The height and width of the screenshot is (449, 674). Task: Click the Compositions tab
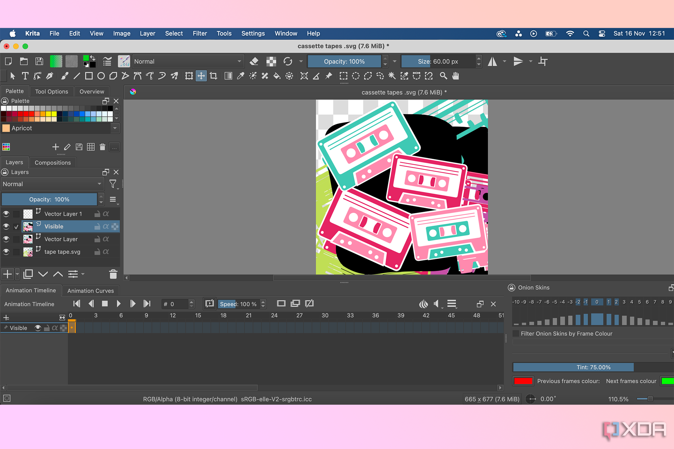52,162
